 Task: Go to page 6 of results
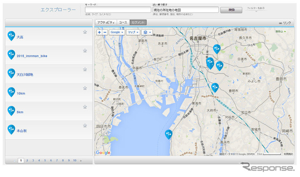[51, 161]
